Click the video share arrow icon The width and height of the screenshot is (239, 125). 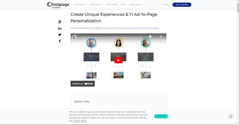pyautogui.click(x=161, y=36)
